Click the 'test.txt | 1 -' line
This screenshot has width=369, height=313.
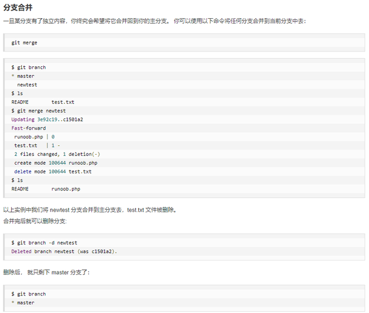(x=37, y=146)
